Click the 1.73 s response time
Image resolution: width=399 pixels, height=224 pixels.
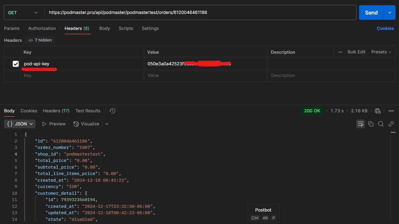click(x=337, y=111)
